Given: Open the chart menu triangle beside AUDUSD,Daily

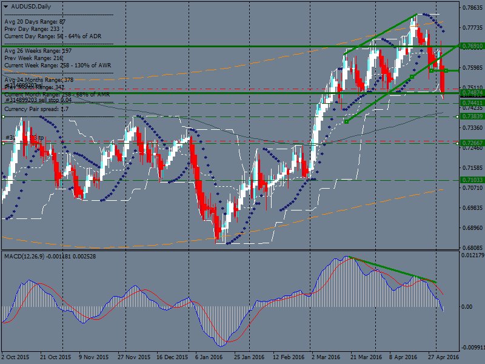Looking at the screenshot, I should (x=6, y=7).
